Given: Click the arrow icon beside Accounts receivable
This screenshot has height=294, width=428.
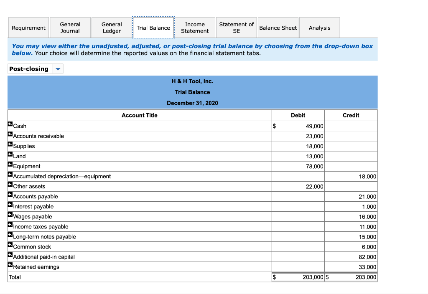Looking at the screenshot, I should point(10,134).
